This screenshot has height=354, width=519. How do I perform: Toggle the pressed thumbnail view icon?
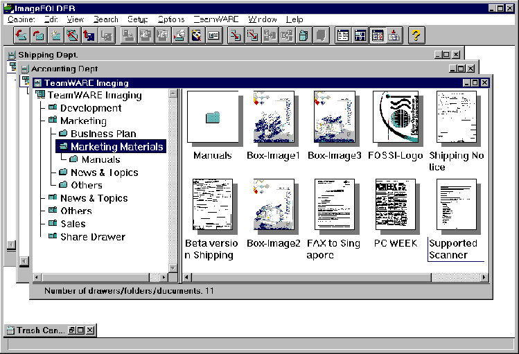(x=378, y=35)
